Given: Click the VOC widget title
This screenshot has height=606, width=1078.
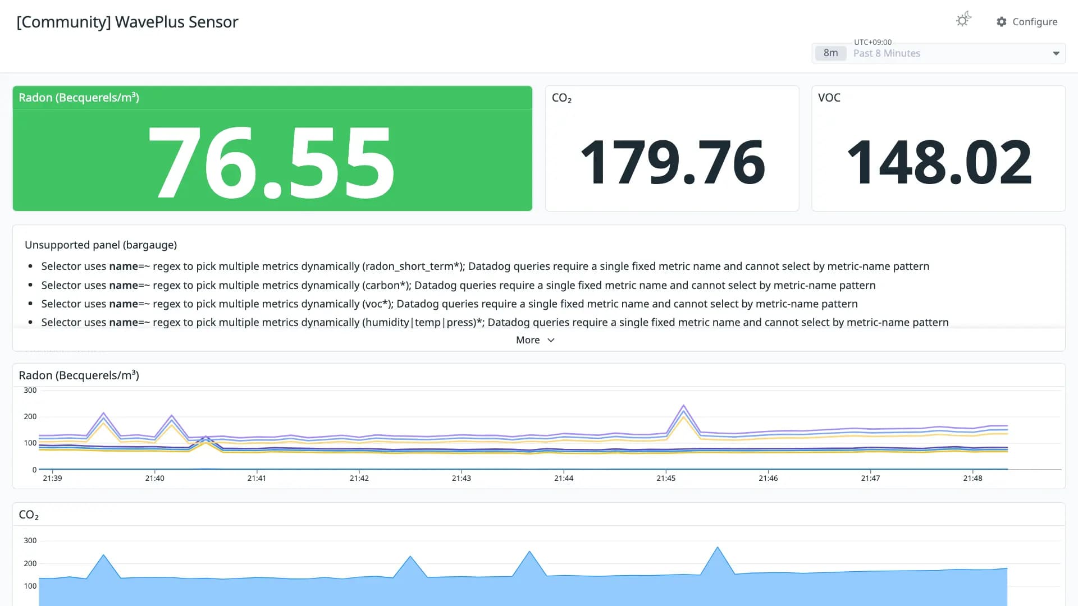Looking at the screenshot, I should click(829, 98).
